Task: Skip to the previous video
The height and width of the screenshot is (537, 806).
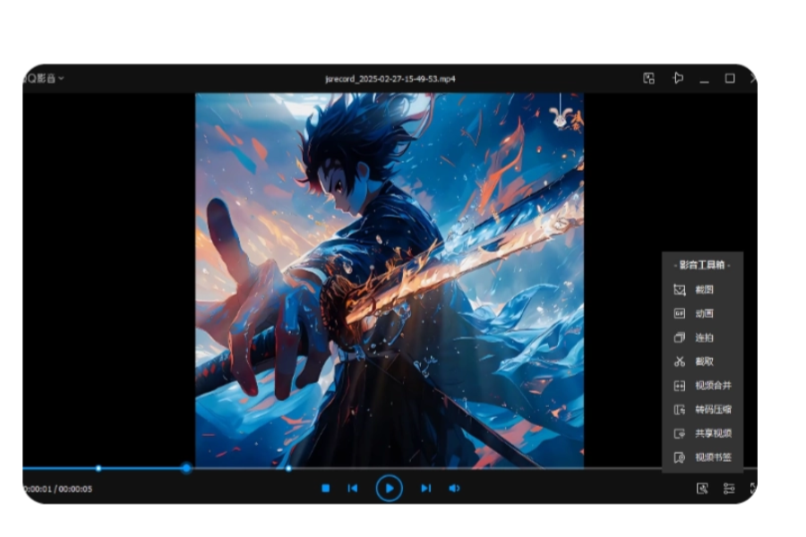Action: [353, 489]
